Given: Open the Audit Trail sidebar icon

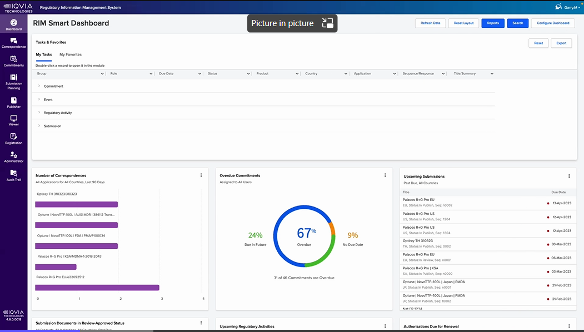Looking at the screenshot, I should point(13,174).
